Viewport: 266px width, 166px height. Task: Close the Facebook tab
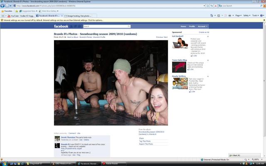62,16
